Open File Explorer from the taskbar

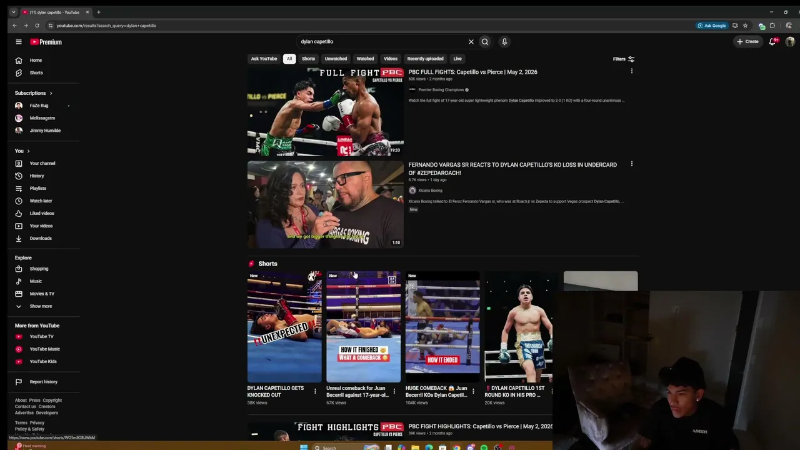415,447
